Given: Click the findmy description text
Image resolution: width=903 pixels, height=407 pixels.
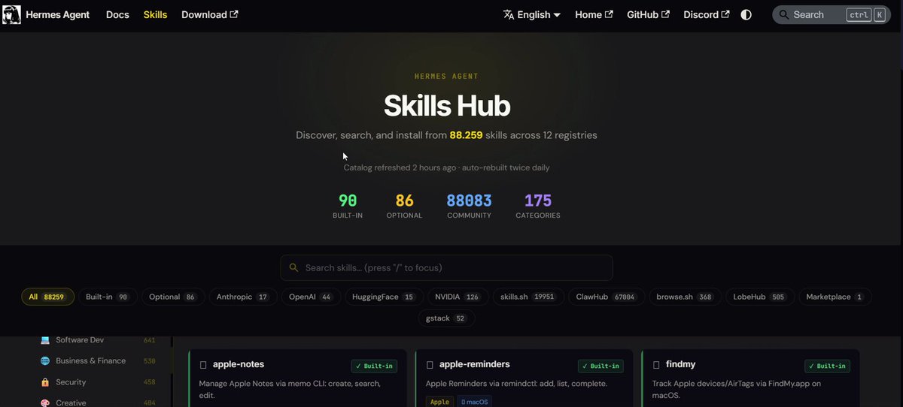Looking at the screenshot, I should [742, 389].
